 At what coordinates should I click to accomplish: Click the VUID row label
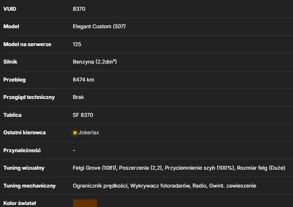[x=10, y=9]
